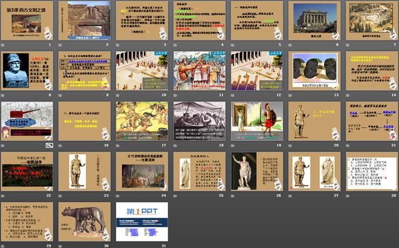The width and height of the screenshot is (399, 248).
Task: Click the slide number 16 label
Action: pos(106,145)
